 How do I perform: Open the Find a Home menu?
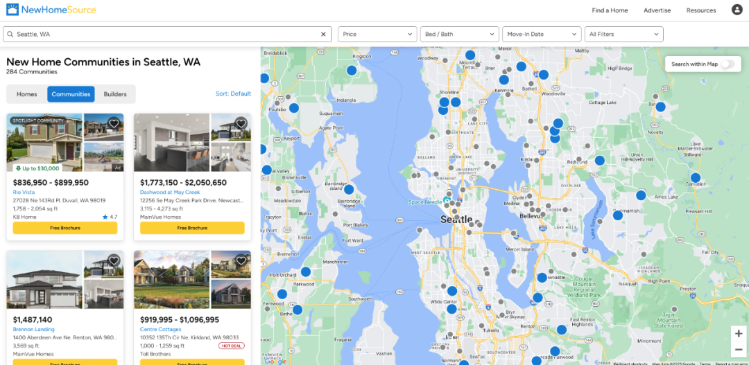[x=610, y=10]
